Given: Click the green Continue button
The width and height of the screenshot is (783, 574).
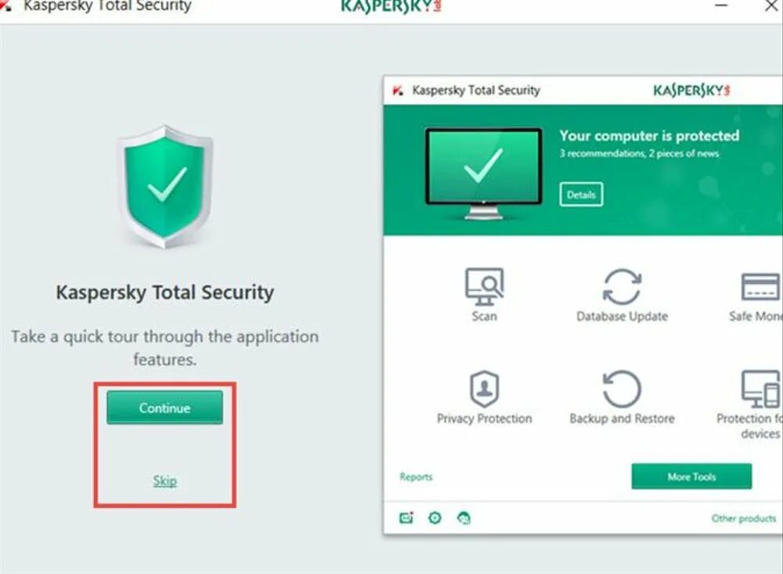Looking at the screenshot, I should pyautogui.click(x=164, y=407).
